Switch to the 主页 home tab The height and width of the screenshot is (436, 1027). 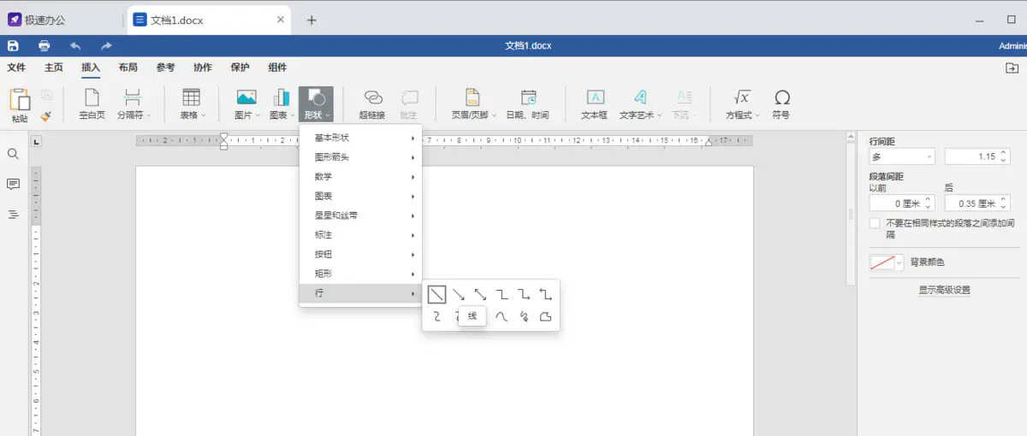54,68
